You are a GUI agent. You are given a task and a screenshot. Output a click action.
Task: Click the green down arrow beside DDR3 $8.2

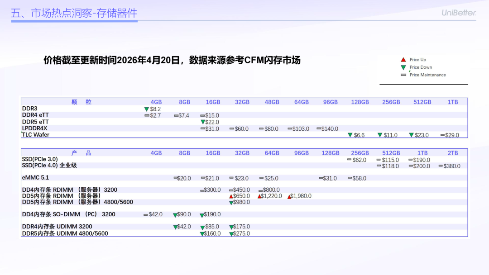click(x=147, y=109)
